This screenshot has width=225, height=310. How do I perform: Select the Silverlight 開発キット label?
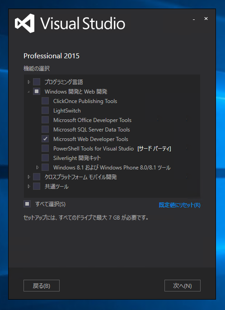[77, 158]
